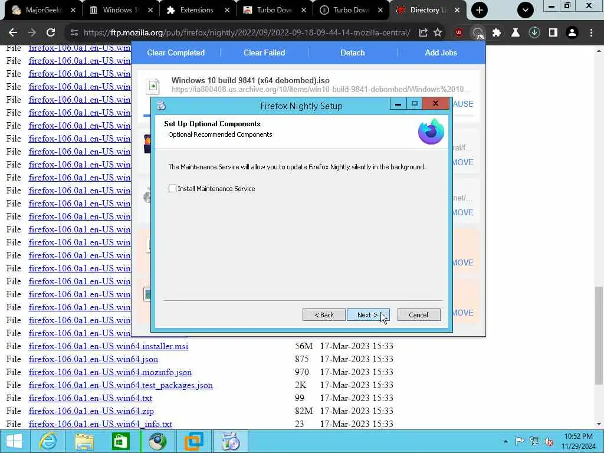Go forward in browser history
The width and height of the screenshot is (604, 453).
click(32, 33)
